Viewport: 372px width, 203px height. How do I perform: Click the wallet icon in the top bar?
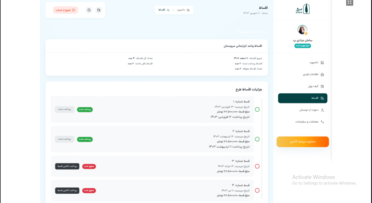click(x=99, y=10)
